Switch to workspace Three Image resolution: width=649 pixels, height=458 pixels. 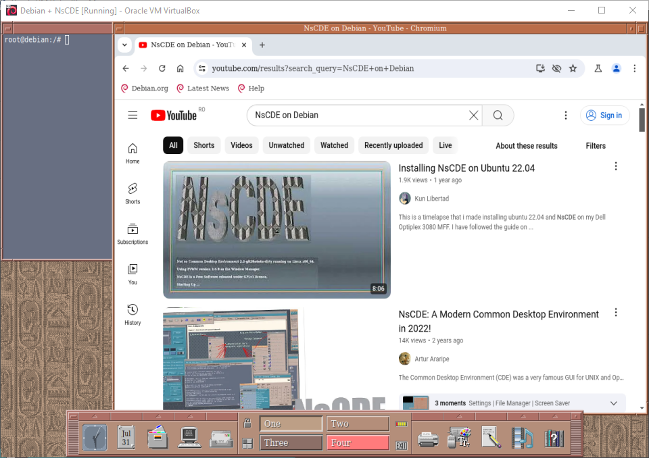click(x=291, y=443)
